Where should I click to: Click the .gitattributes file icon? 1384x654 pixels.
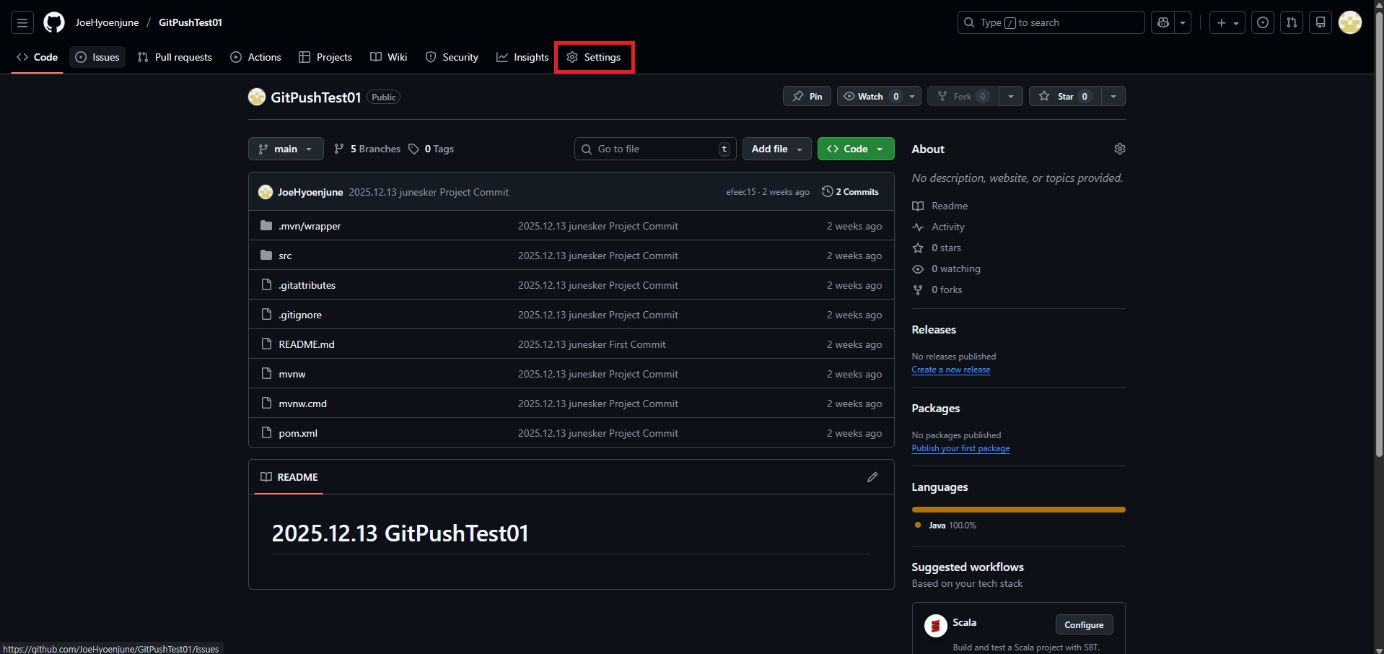266,284
